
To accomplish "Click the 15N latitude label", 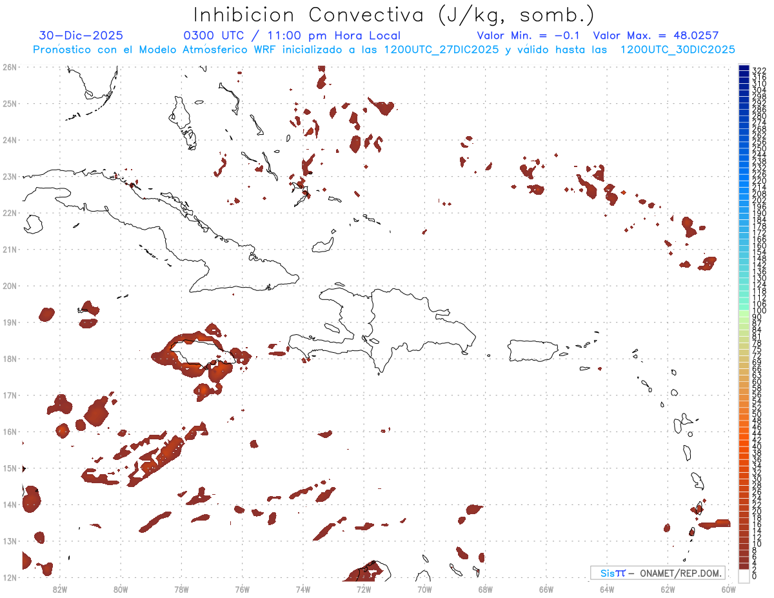I will click(x=10, y=468).
